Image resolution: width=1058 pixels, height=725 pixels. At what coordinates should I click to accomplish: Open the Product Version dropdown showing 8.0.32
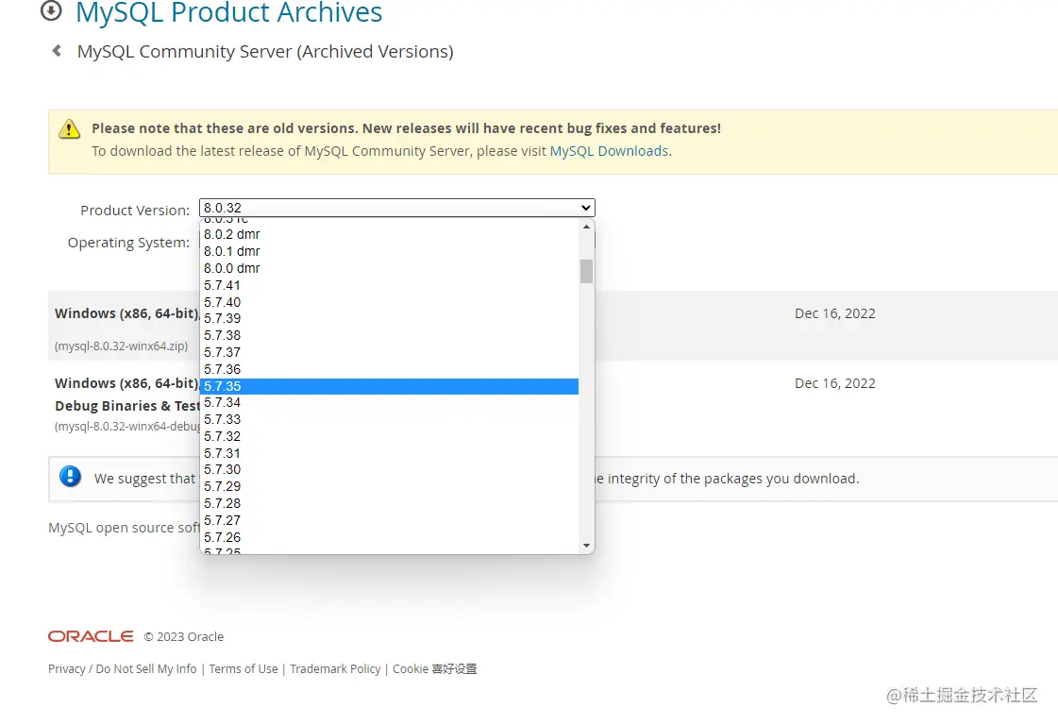click(396, 208)
